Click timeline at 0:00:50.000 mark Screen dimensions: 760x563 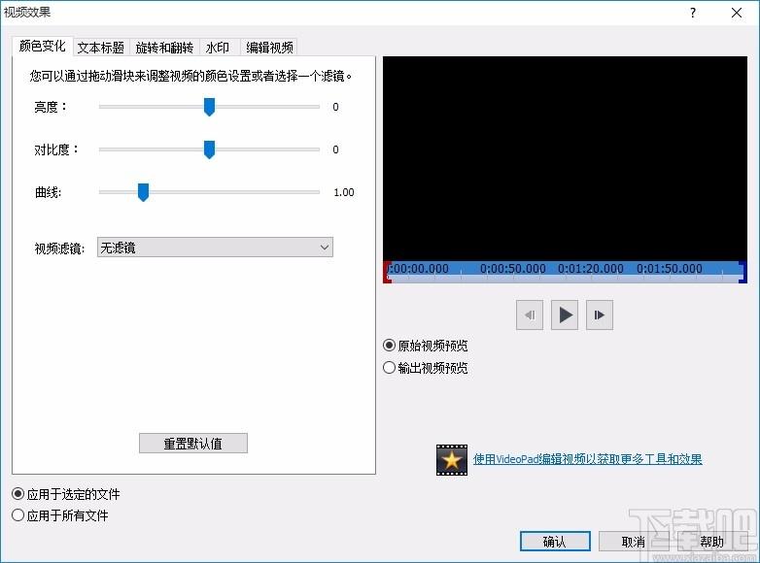(x=513, y=269)
